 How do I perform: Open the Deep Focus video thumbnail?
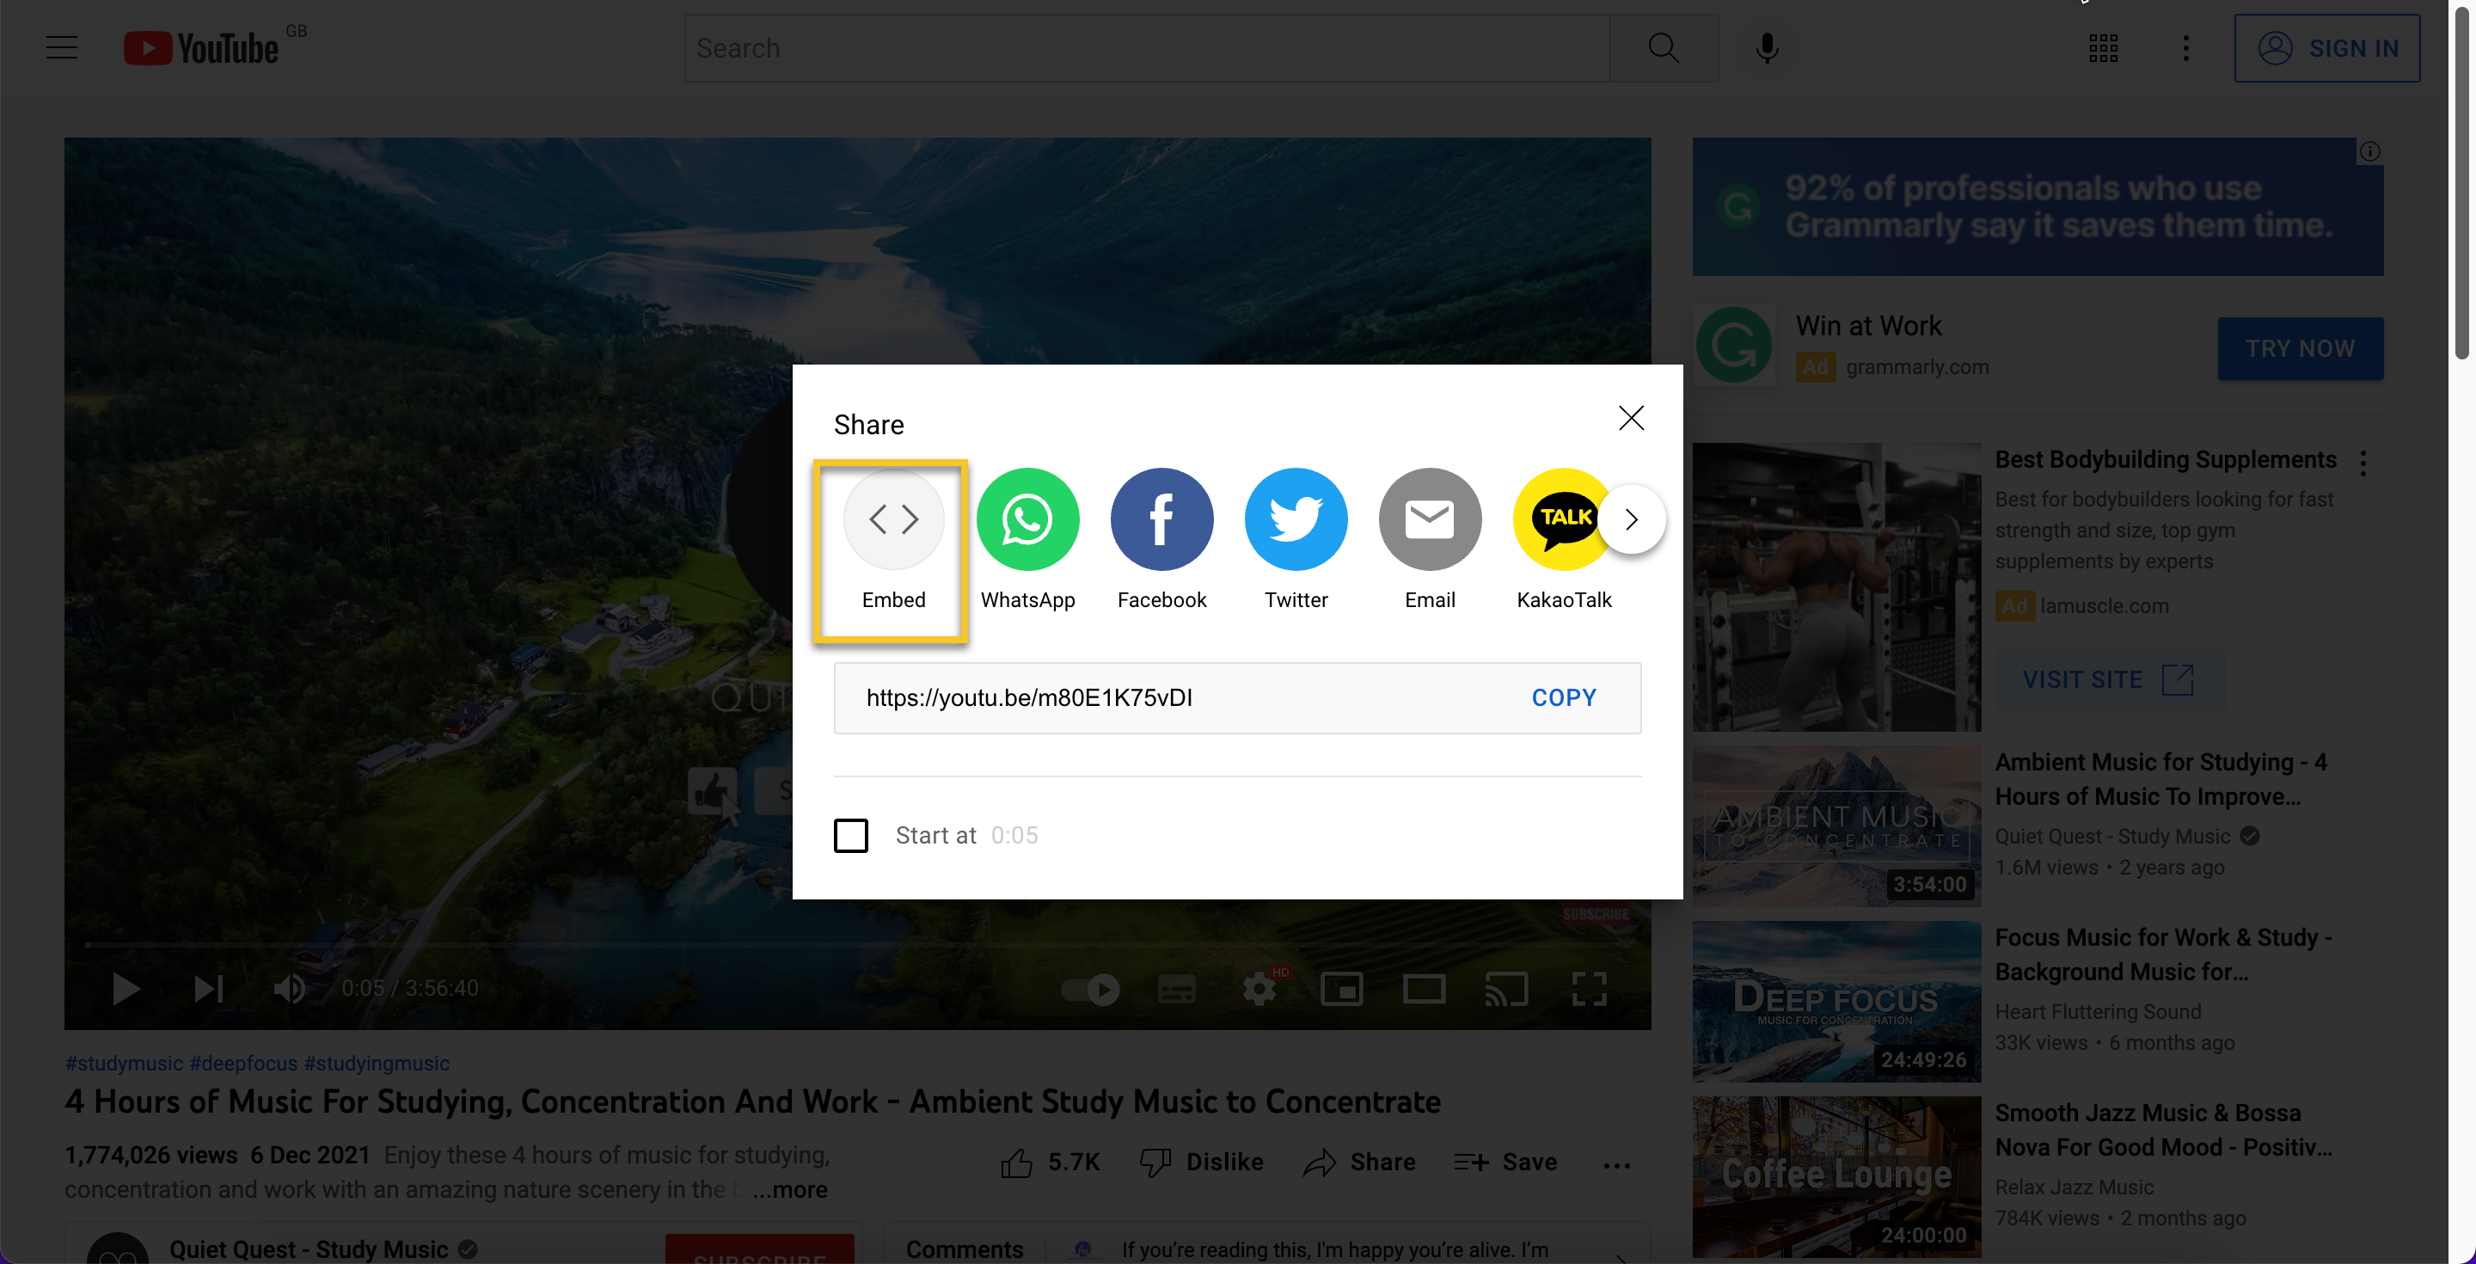click(1837, 1002)
